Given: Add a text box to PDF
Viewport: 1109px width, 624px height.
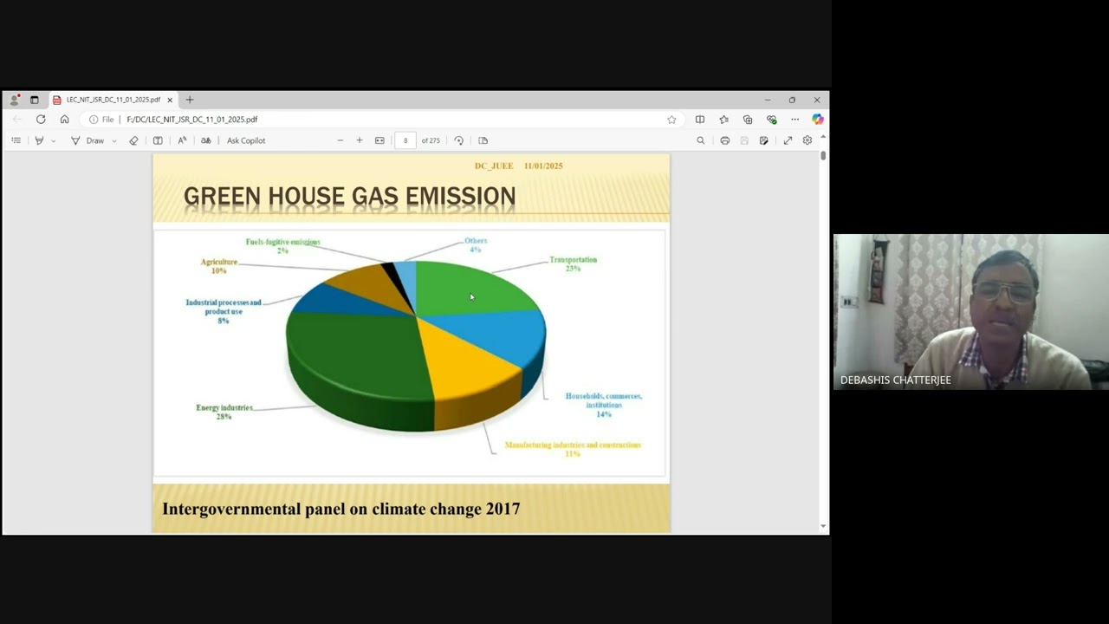Looking at the screenshot, I should coord(158,140).
